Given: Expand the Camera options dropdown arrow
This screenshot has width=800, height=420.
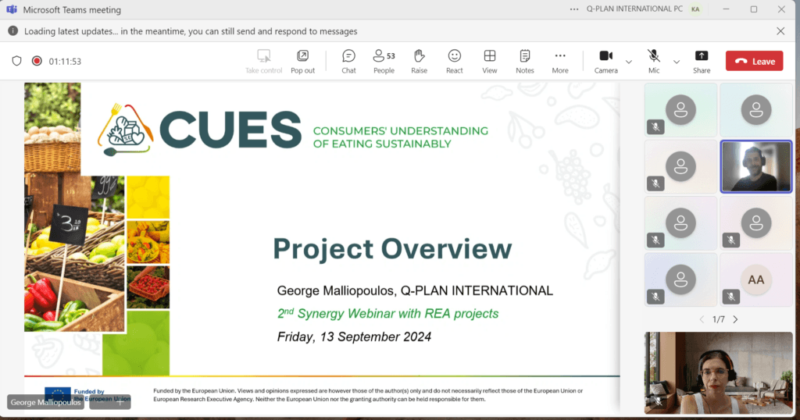Looking at the screenshot, I should 629,61.
